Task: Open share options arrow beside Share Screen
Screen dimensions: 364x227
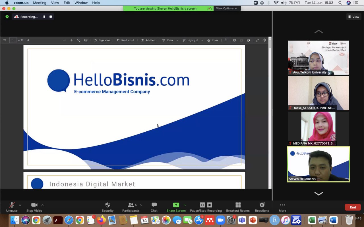Action: coord(185,205)
